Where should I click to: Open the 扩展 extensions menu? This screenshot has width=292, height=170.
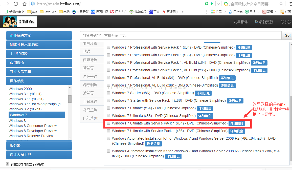(216, 12)
